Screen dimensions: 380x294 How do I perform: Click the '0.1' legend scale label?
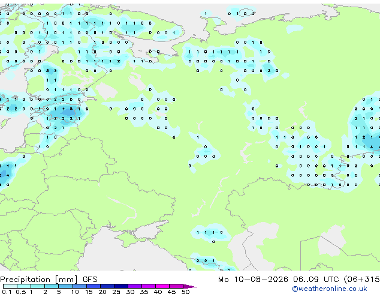[x=7, y=292]
